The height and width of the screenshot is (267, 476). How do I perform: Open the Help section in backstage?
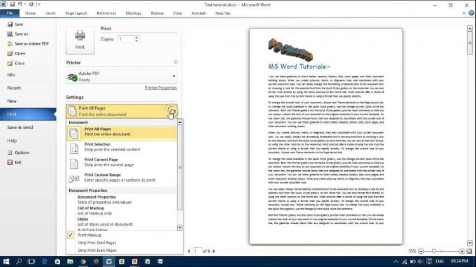12,140
